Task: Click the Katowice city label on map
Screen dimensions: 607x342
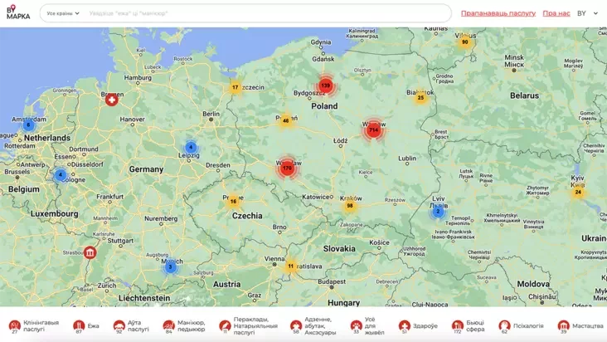Action: [x=316, y=197]
